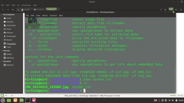Launch Firefox from the taskbar
This screenshot has width=184, height=103.
tap(15, 100)
